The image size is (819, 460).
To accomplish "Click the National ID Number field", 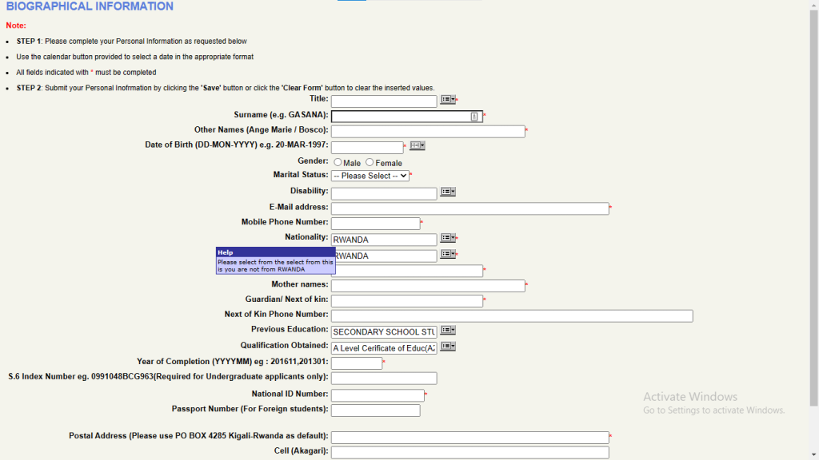I will [378, 395].
